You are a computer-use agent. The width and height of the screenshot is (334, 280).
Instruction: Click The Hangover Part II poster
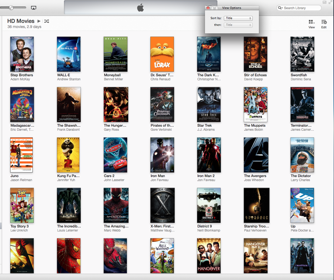[256, 256]
